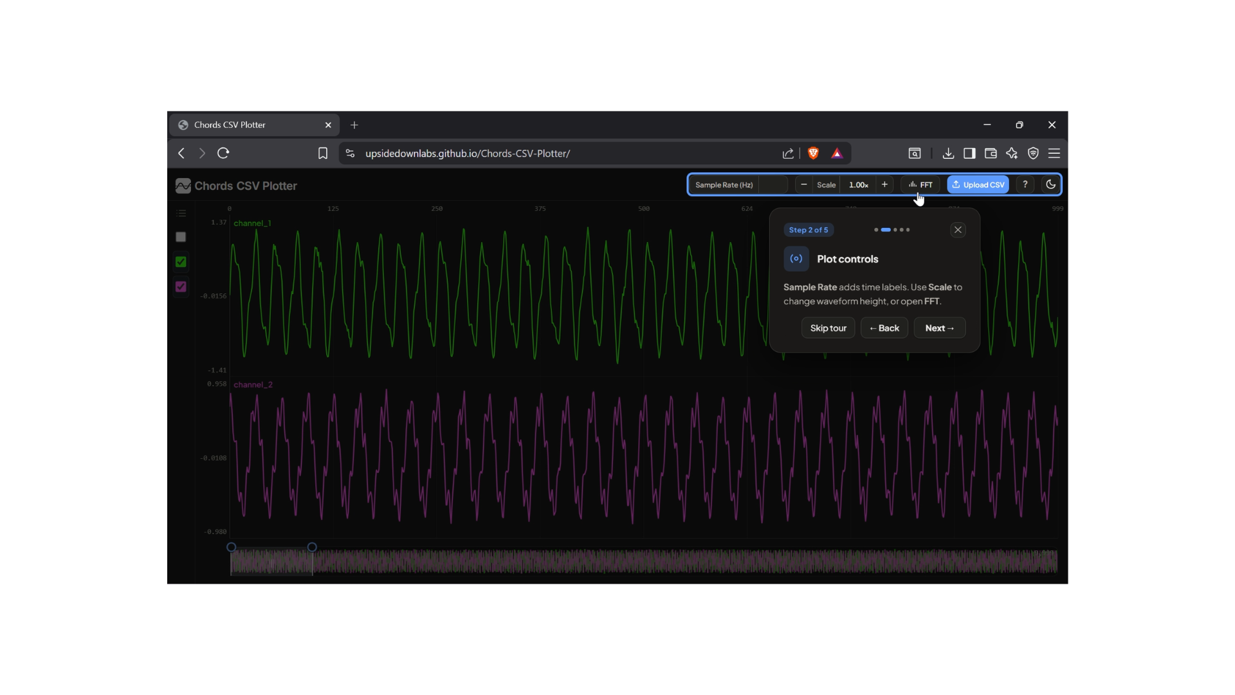Click the channel list icon in sidebar
1235x695 pixels.
pos(181,213)
